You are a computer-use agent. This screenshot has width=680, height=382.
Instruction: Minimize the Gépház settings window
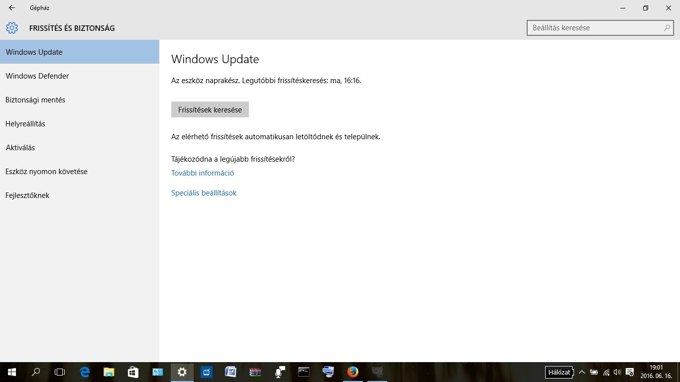pyautogui.click(x=623, y=8)
